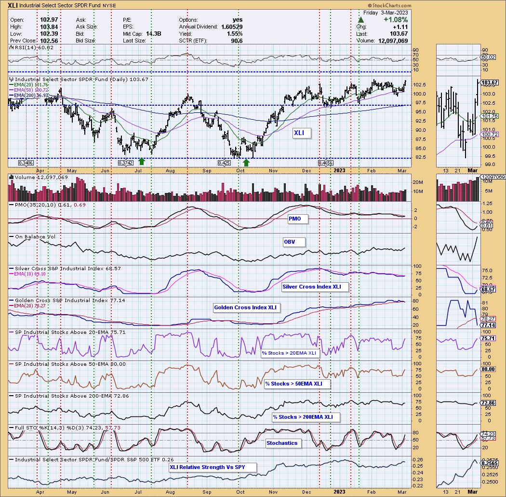Click the '% Stocks > 20EMA XLI' annotation

coord(290,353)
